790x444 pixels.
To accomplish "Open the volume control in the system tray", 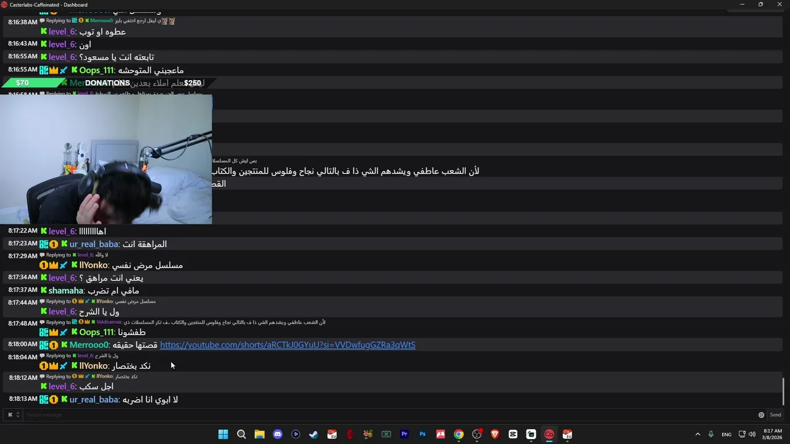I will pos(752,434).
